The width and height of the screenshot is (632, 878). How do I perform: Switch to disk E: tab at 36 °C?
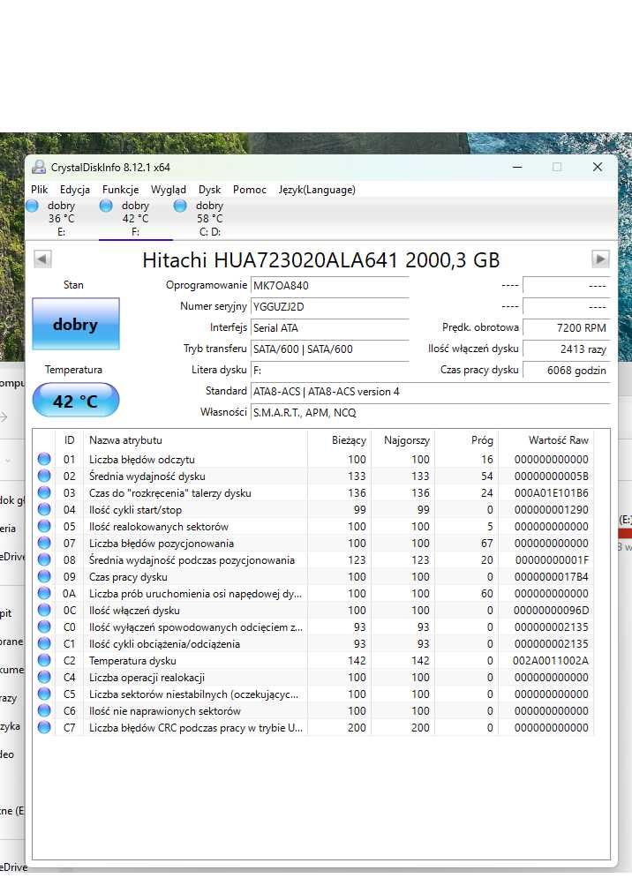pyautogui.click(x=61, y=218)
